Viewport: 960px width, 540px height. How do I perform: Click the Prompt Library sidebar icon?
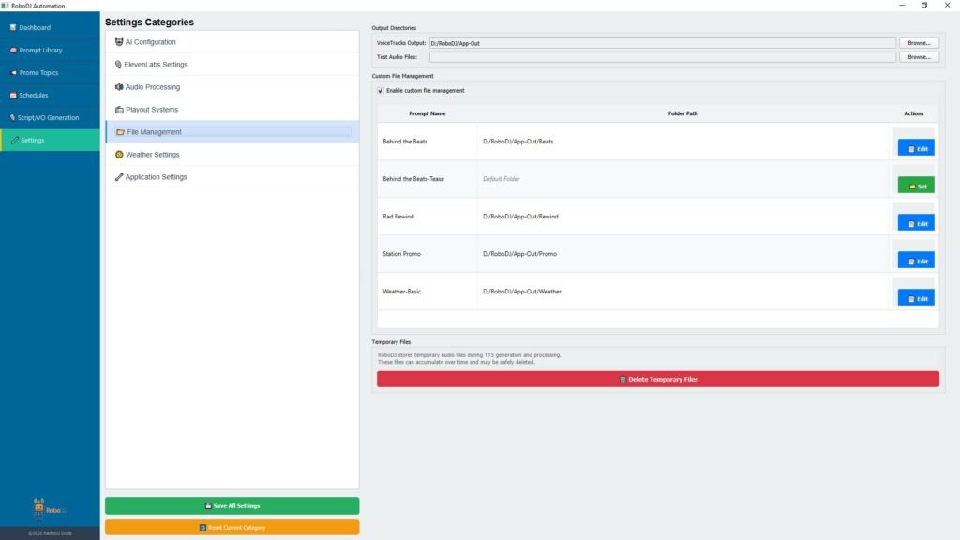coord(13,51)
